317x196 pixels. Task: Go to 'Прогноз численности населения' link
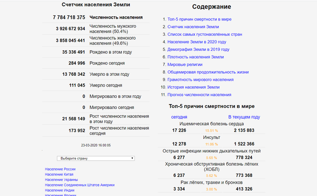(199, 95)
